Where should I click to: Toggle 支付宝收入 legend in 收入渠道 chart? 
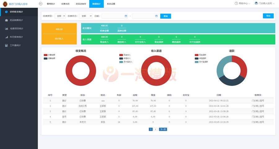[126, 62]
